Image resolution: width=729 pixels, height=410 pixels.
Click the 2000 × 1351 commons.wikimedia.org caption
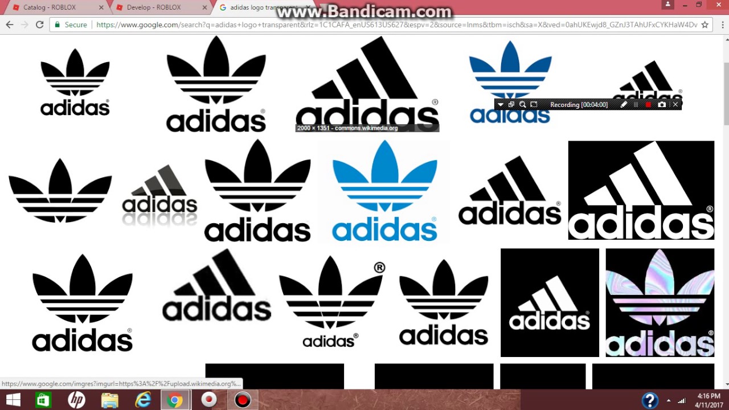tap(347, 128)
